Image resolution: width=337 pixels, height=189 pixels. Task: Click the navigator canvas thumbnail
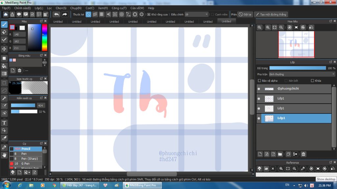[297, 44]
